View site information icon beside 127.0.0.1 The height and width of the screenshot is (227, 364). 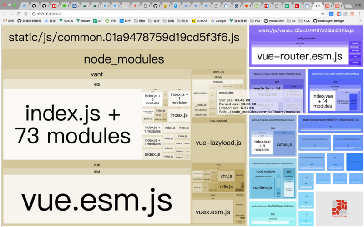pyautogui.click(x=34, y=14)
